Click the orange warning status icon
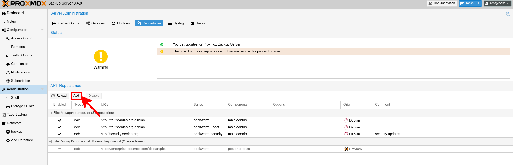The height and width of the screenshot is (165, 513). (x=162, y=51)
